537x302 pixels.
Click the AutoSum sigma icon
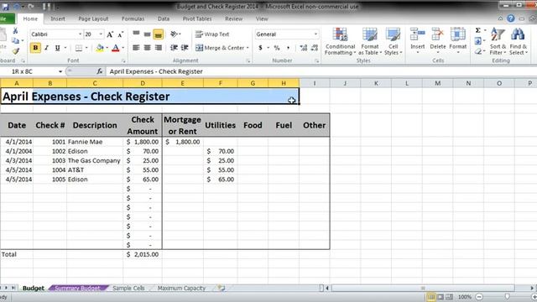(478, 30)
